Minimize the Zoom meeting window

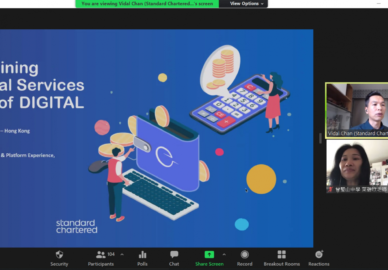(379, 4)
